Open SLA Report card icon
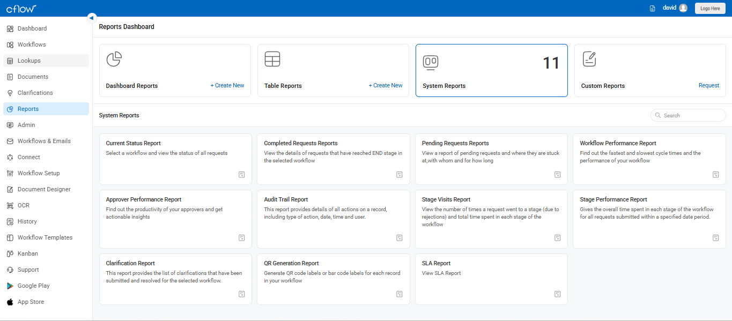 click(x=558, y=294)
